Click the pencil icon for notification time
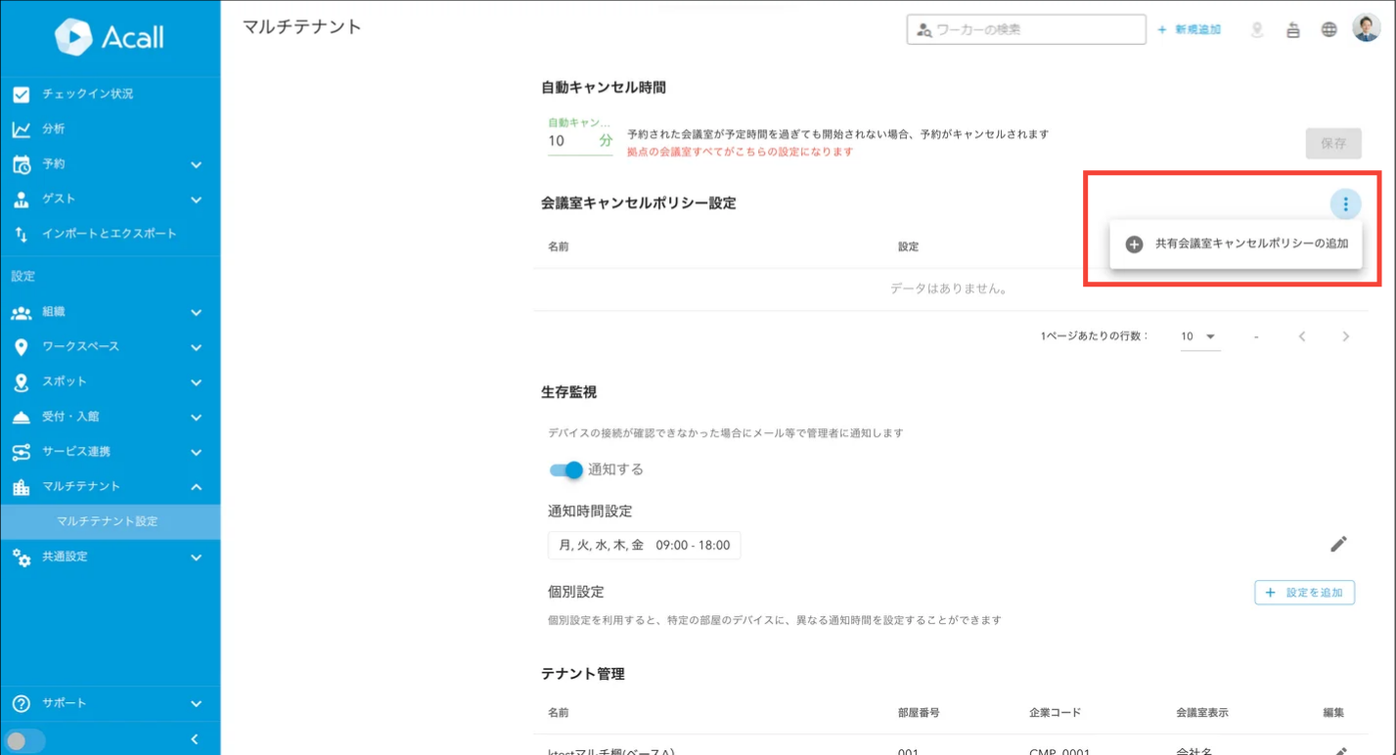Viewport: 1396px width, 755px height. 1338,544
